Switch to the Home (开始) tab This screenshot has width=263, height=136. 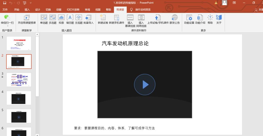(x=17, y=9)
